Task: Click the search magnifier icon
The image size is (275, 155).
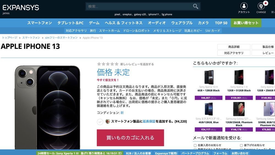Action: click(x=196, y=7)
